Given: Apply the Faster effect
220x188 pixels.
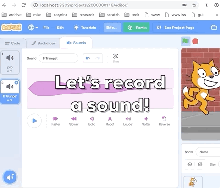Looking at the screenshot, I should point(55,121).
